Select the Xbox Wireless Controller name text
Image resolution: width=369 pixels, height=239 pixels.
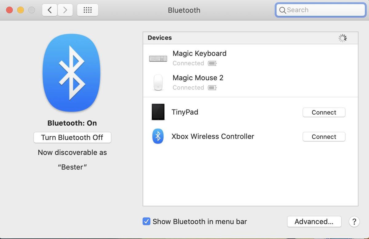pyautogui.click(x=213, y=136)
